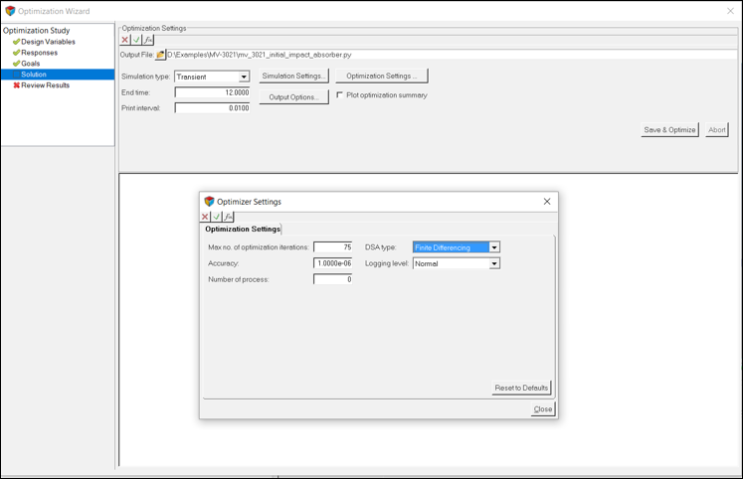Select Review Results in the study tree
743x479 pixels.
[45, 85]
